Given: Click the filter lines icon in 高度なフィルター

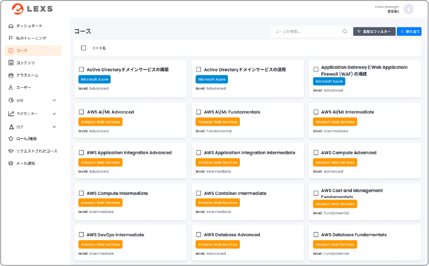Looking at the screenshot, I should pos(359,32).
